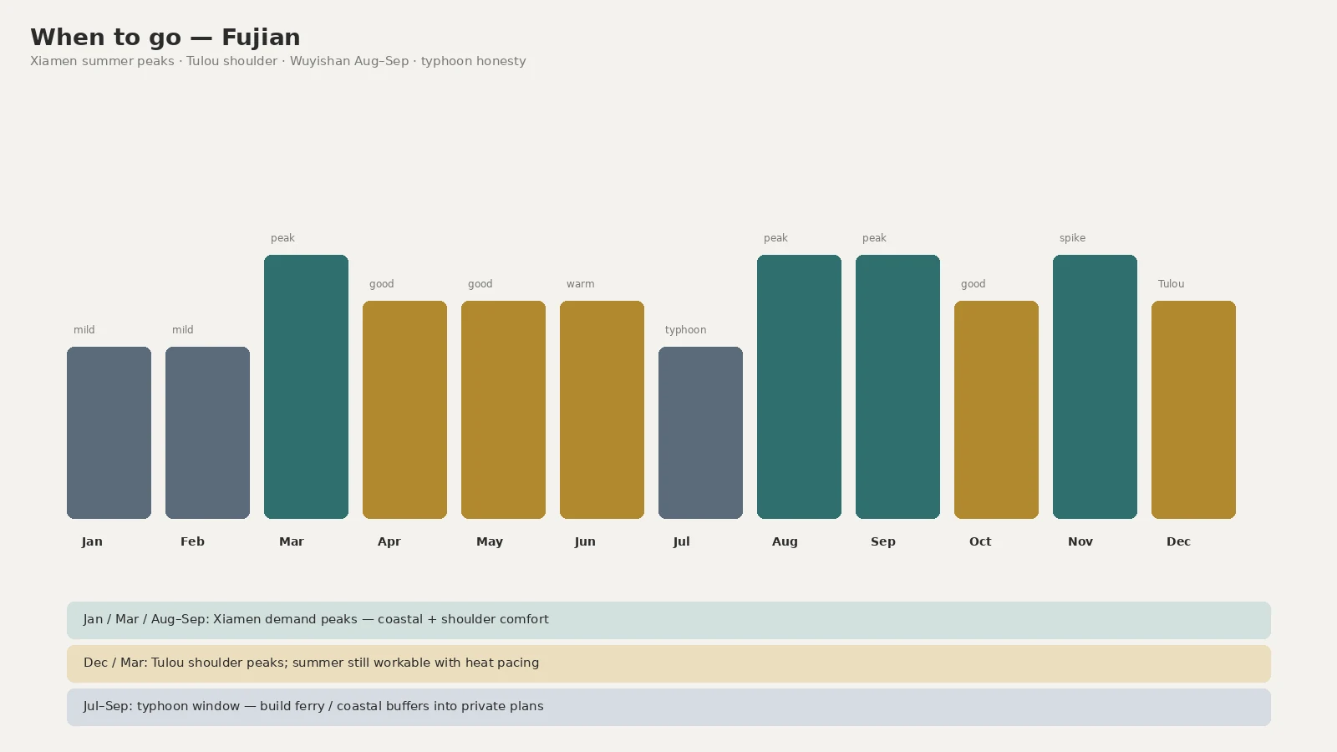Click the November spike bar
1337x752 pixels.
tap(1095, 387)
